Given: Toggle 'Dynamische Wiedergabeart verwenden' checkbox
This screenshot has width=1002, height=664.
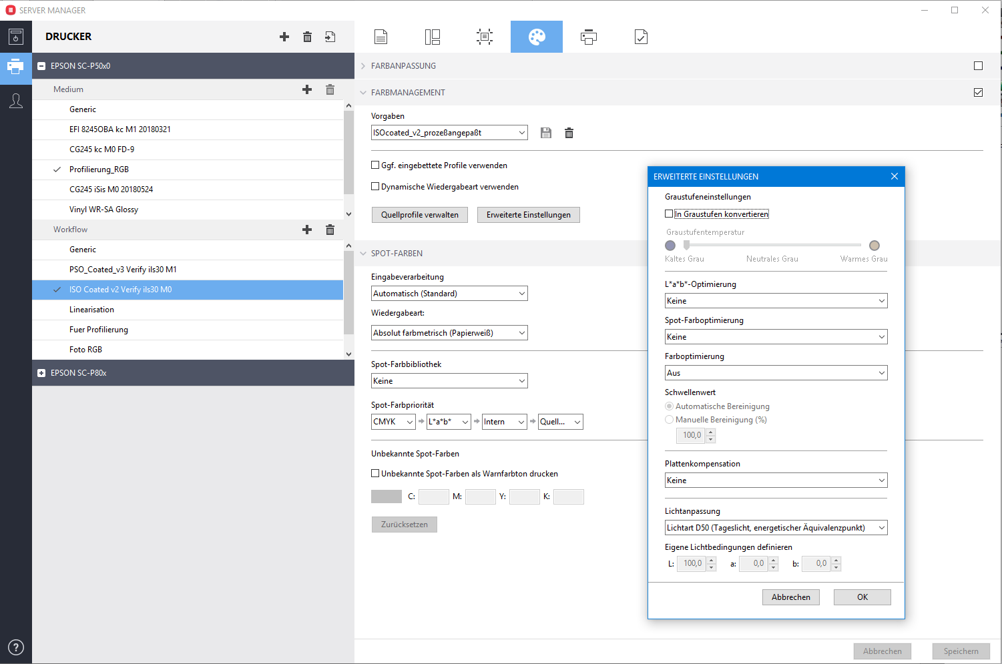Looking at the screenshot, I should click(375, 187).
